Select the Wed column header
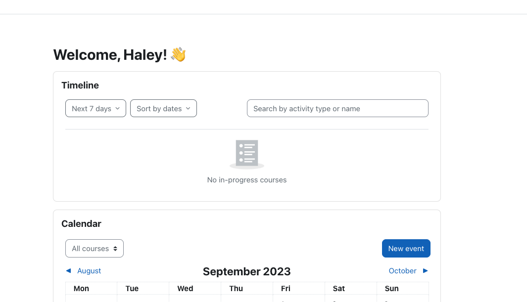Image resolution: width=527 pixels, height=302 pixels. point(185,289)
